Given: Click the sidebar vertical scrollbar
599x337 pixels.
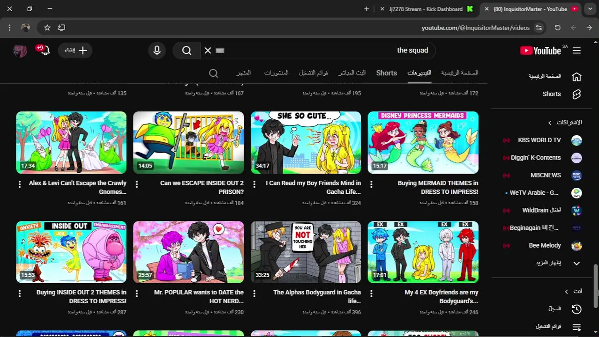Looking at the screenshot, I should point(596,286).
